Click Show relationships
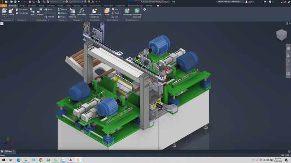 [x=48, y=9]
